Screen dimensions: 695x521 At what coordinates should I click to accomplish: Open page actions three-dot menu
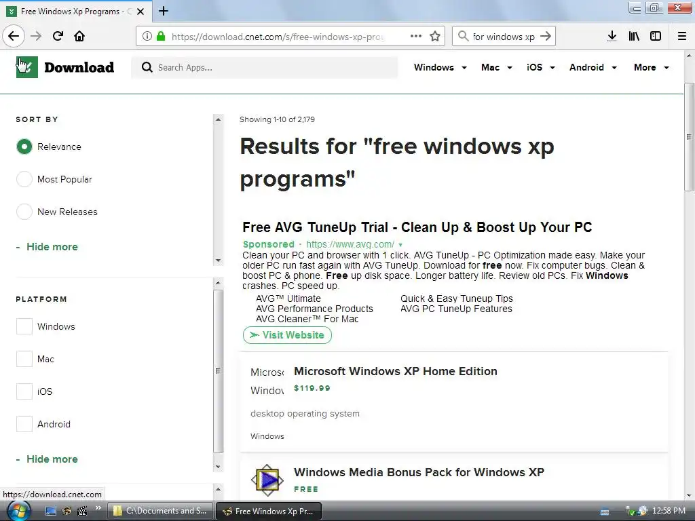point(416,36)
